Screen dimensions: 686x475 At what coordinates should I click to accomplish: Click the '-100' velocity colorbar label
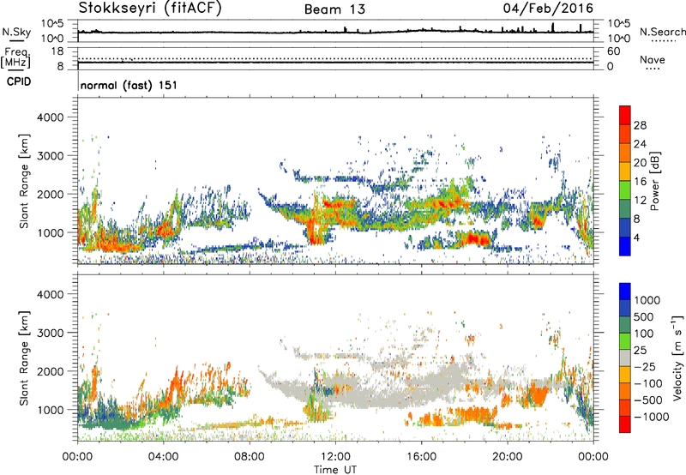point(648,383)
